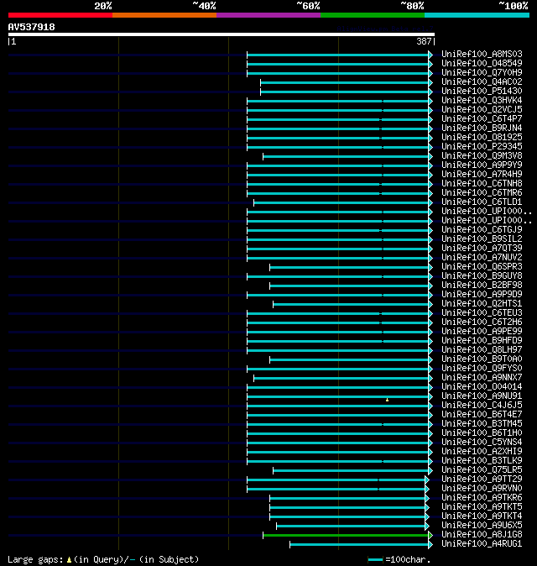Select label UniRef100_B3TLK9
Screen dimensions: 537x566
[x=482, y=460]
